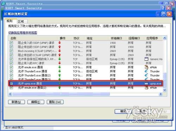Click the Generic Host window icon
The width and height of the screenshot is (176, 131).
pyautogui.click(x=146, y=59)
